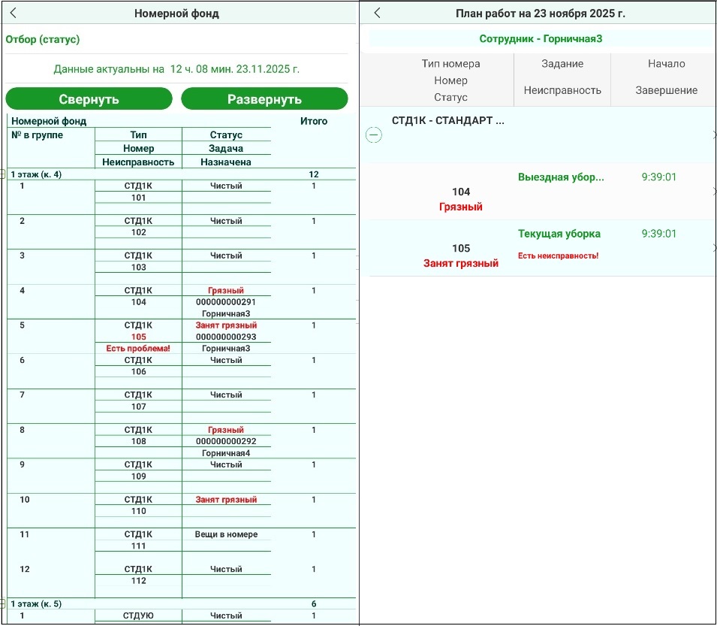Image resolution: width=717 pixels, height=626 pixels.
Task: Click the Занят грязный status for room 110
Action: click(226, 500)
